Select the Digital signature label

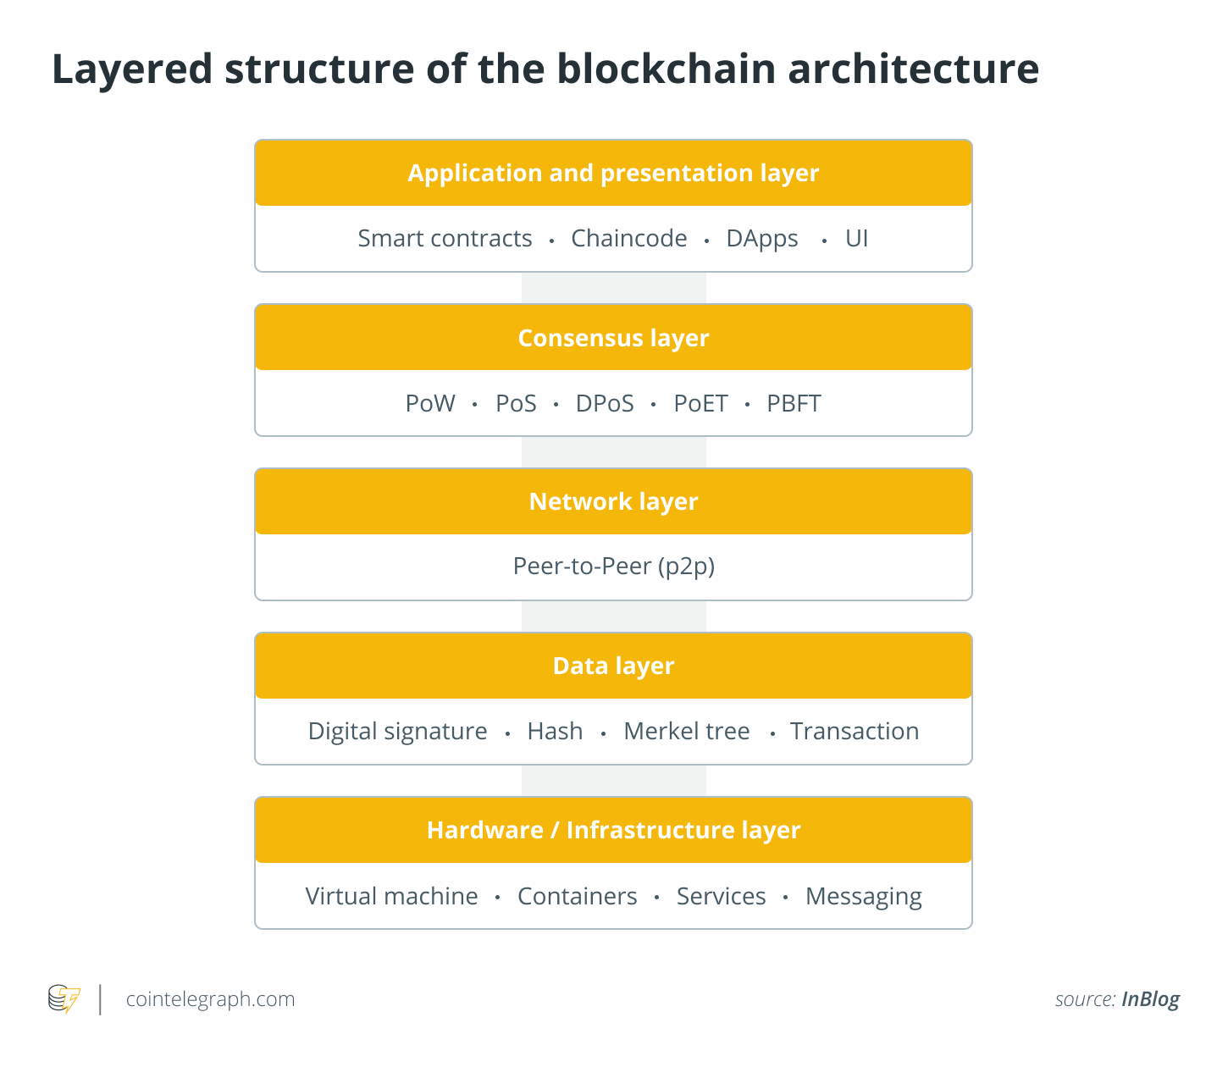coord(397,732)
